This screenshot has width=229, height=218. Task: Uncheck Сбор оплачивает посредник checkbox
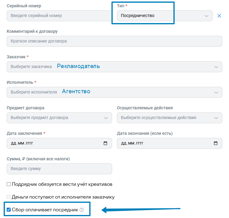[9, 210]
